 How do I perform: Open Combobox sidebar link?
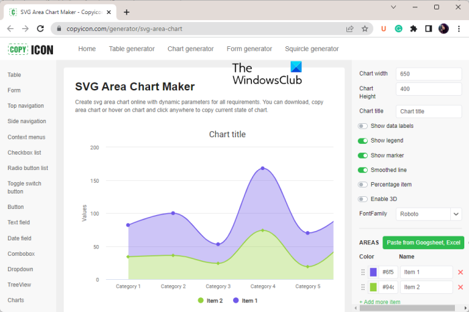tap(21, 254)
